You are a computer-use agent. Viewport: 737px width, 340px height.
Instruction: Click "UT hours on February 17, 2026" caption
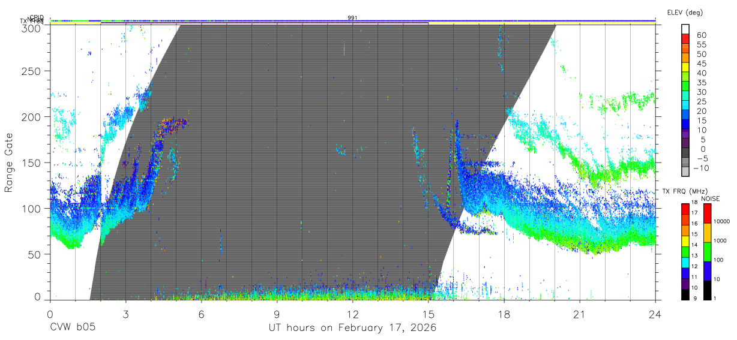(352, 328)
